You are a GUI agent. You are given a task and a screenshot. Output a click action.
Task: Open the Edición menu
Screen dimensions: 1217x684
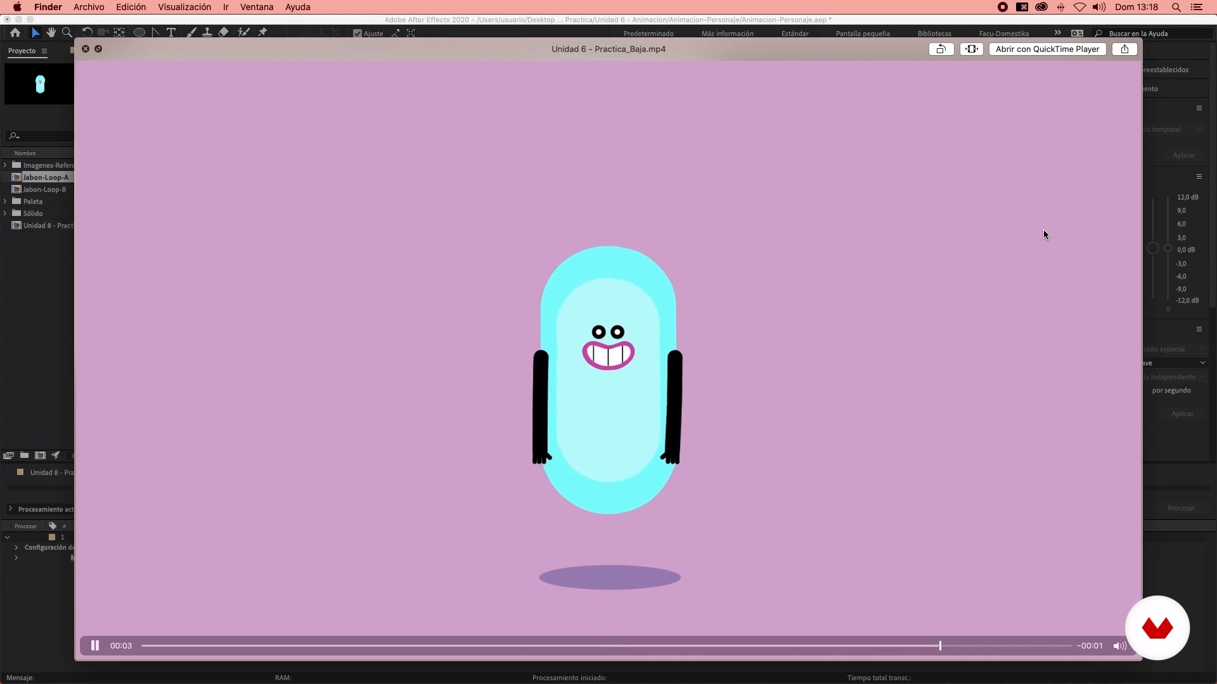point(131,7)
